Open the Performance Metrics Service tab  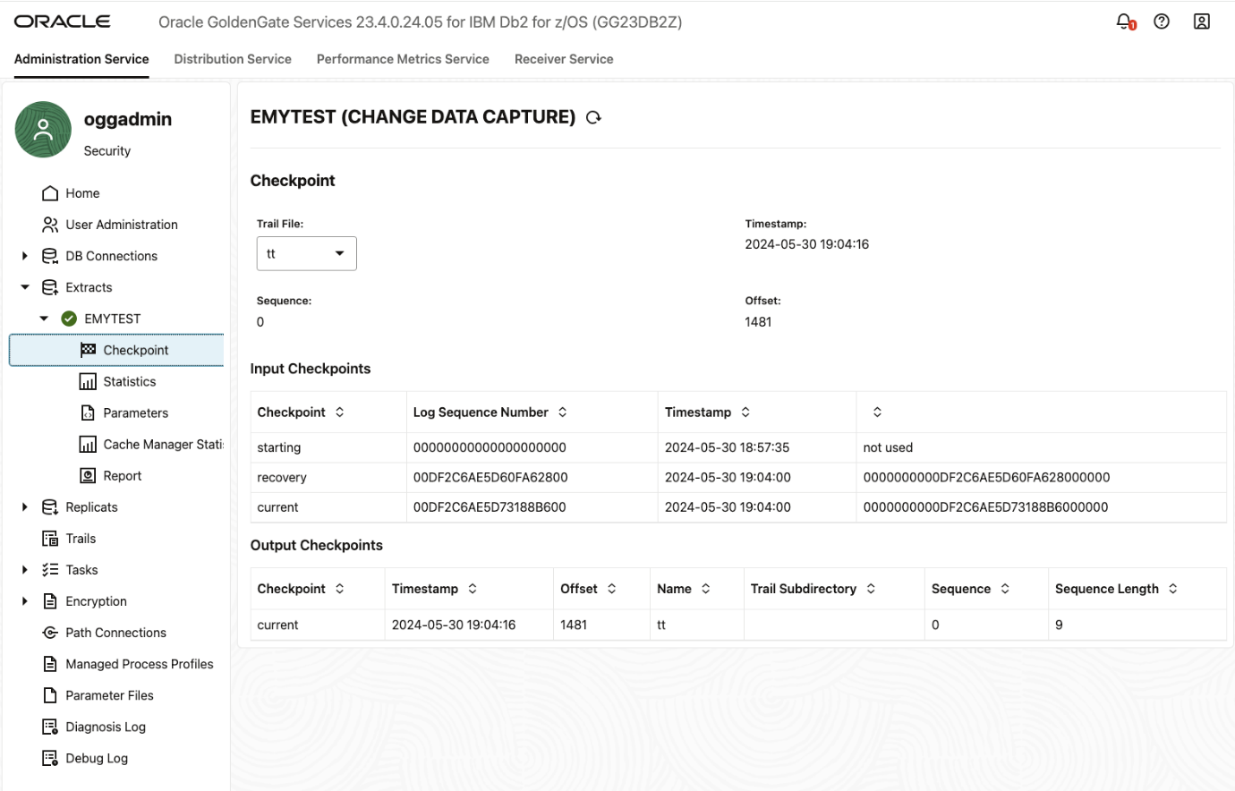point(403,58)
